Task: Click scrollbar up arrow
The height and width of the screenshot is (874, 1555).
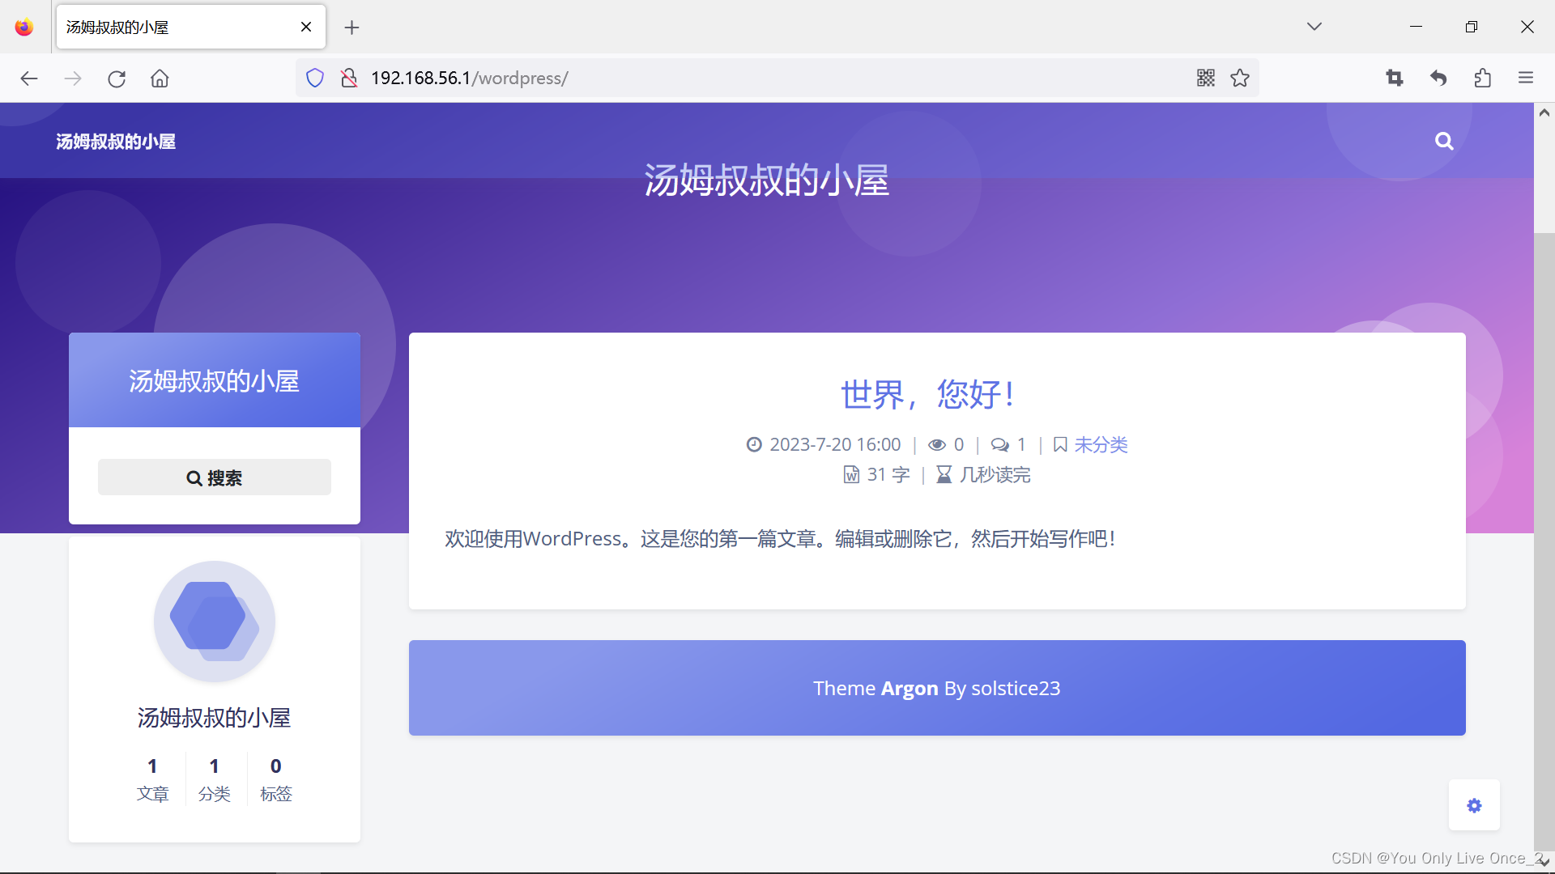Action: pyautogui.click(x=1544, y=113)
